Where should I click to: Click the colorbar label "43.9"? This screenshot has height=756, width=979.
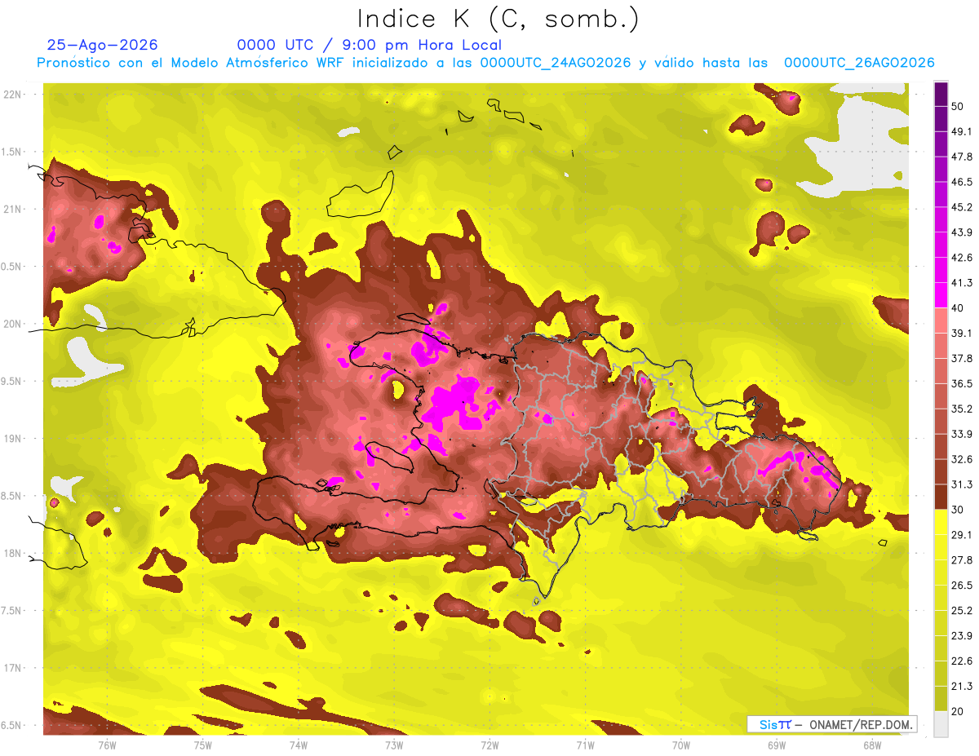pos(962,232)
